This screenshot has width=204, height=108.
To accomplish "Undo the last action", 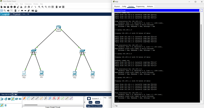I will (32, 7).
